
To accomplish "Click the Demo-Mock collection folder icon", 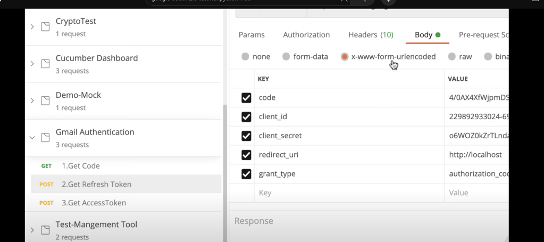I will (45, 101).
